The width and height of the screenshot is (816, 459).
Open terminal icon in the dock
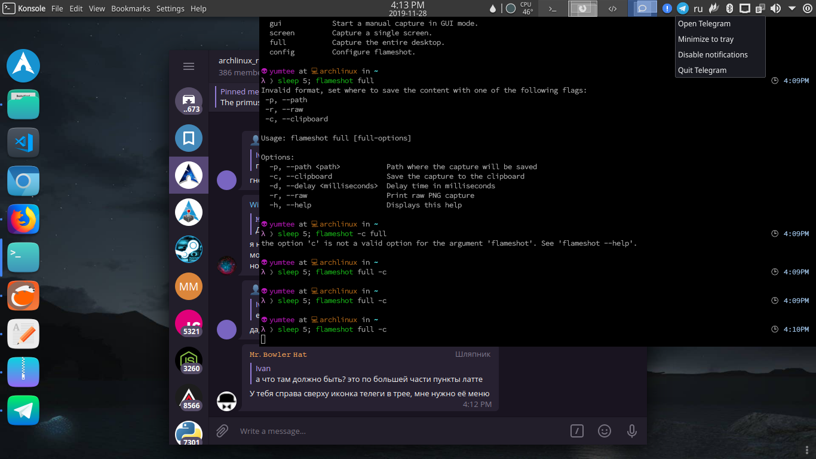coord(23,258)
